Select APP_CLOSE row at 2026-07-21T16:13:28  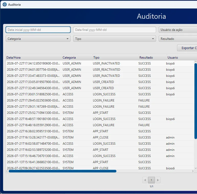tap(100, 137)
